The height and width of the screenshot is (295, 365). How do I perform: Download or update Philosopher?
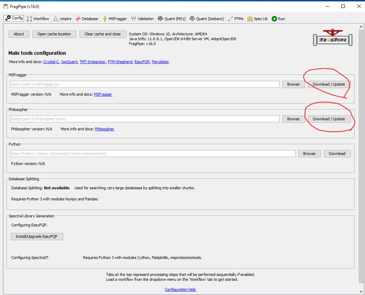[x=329, y=119]
